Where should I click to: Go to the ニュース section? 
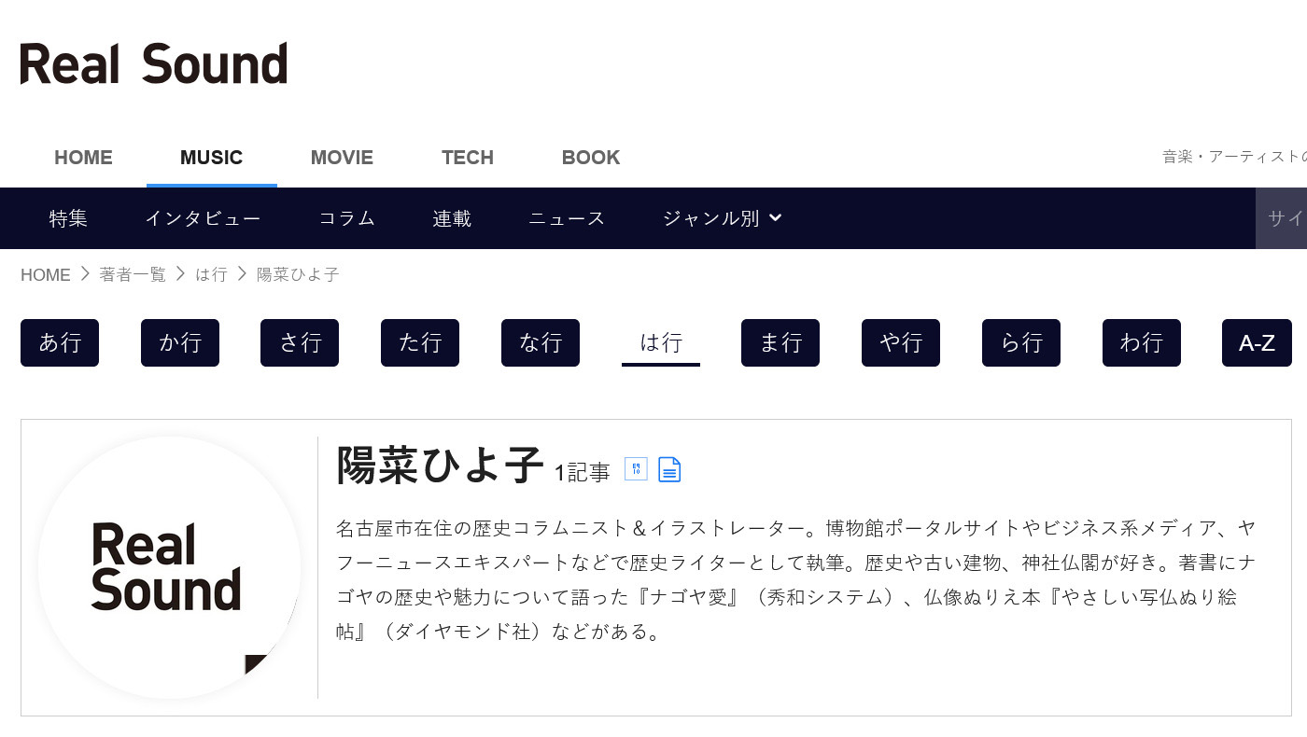(567, 218)
